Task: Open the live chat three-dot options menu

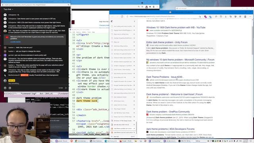Action: coord(67,10)
